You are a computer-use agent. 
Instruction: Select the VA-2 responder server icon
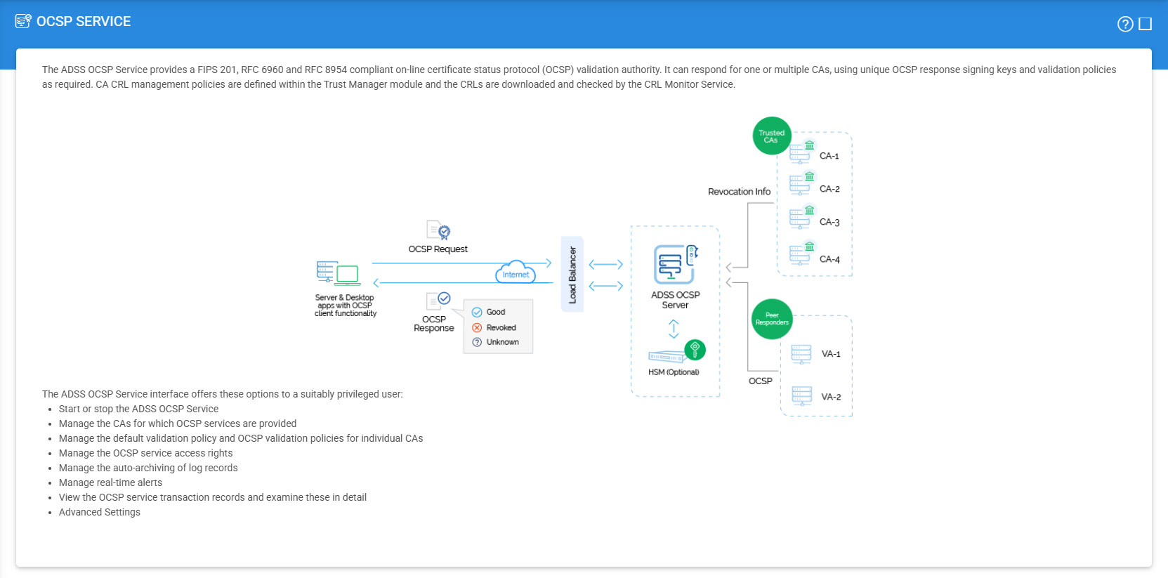(x=801, y=396)
